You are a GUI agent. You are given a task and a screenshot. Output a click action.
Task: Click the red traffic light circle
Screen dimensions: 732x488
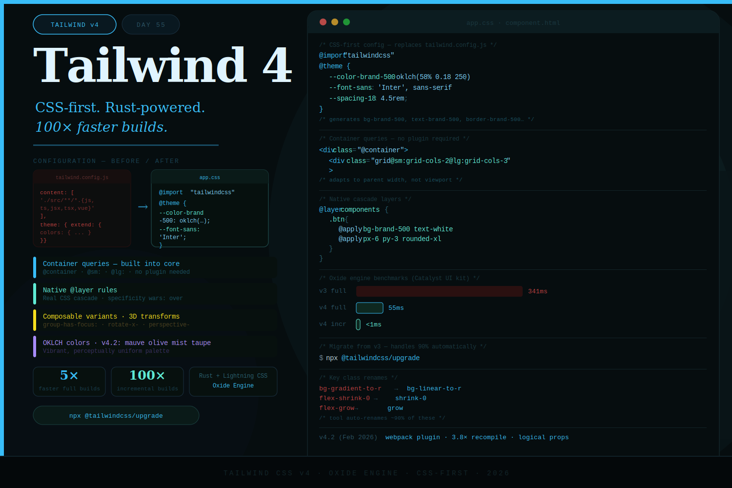pyautogui.click(x=323, y=22)
